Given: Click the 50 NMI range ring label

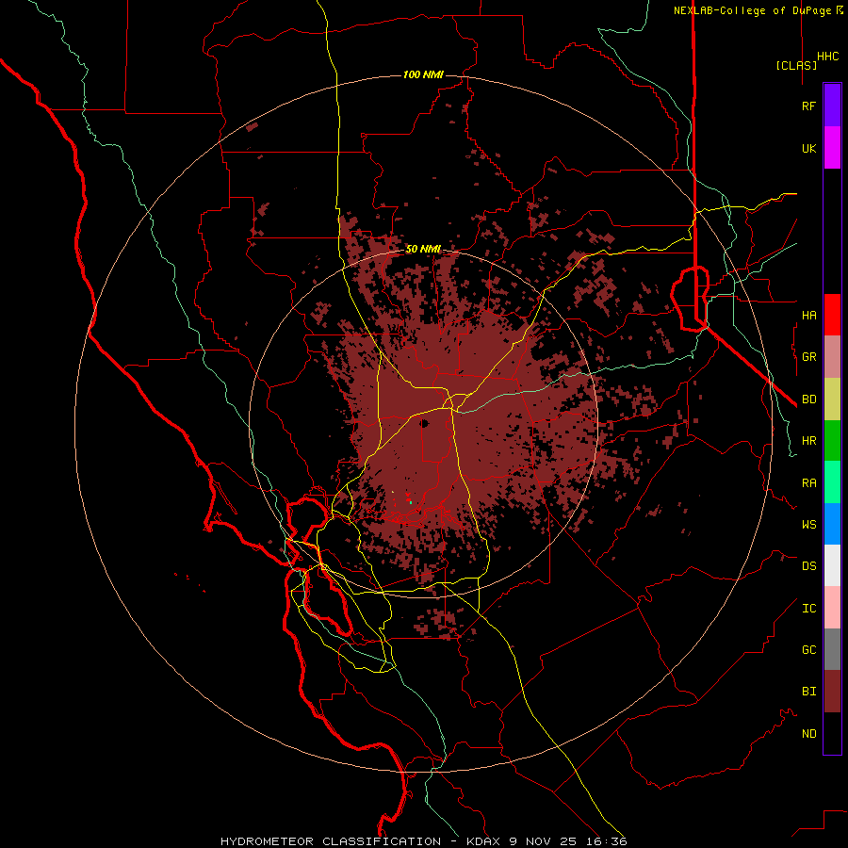Looking at the screenshot, I should pos(423,249).
